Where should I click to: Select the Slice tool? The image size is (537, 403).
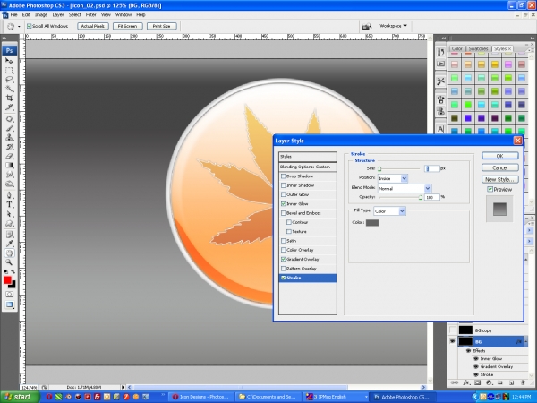click(x=9, y=107)
